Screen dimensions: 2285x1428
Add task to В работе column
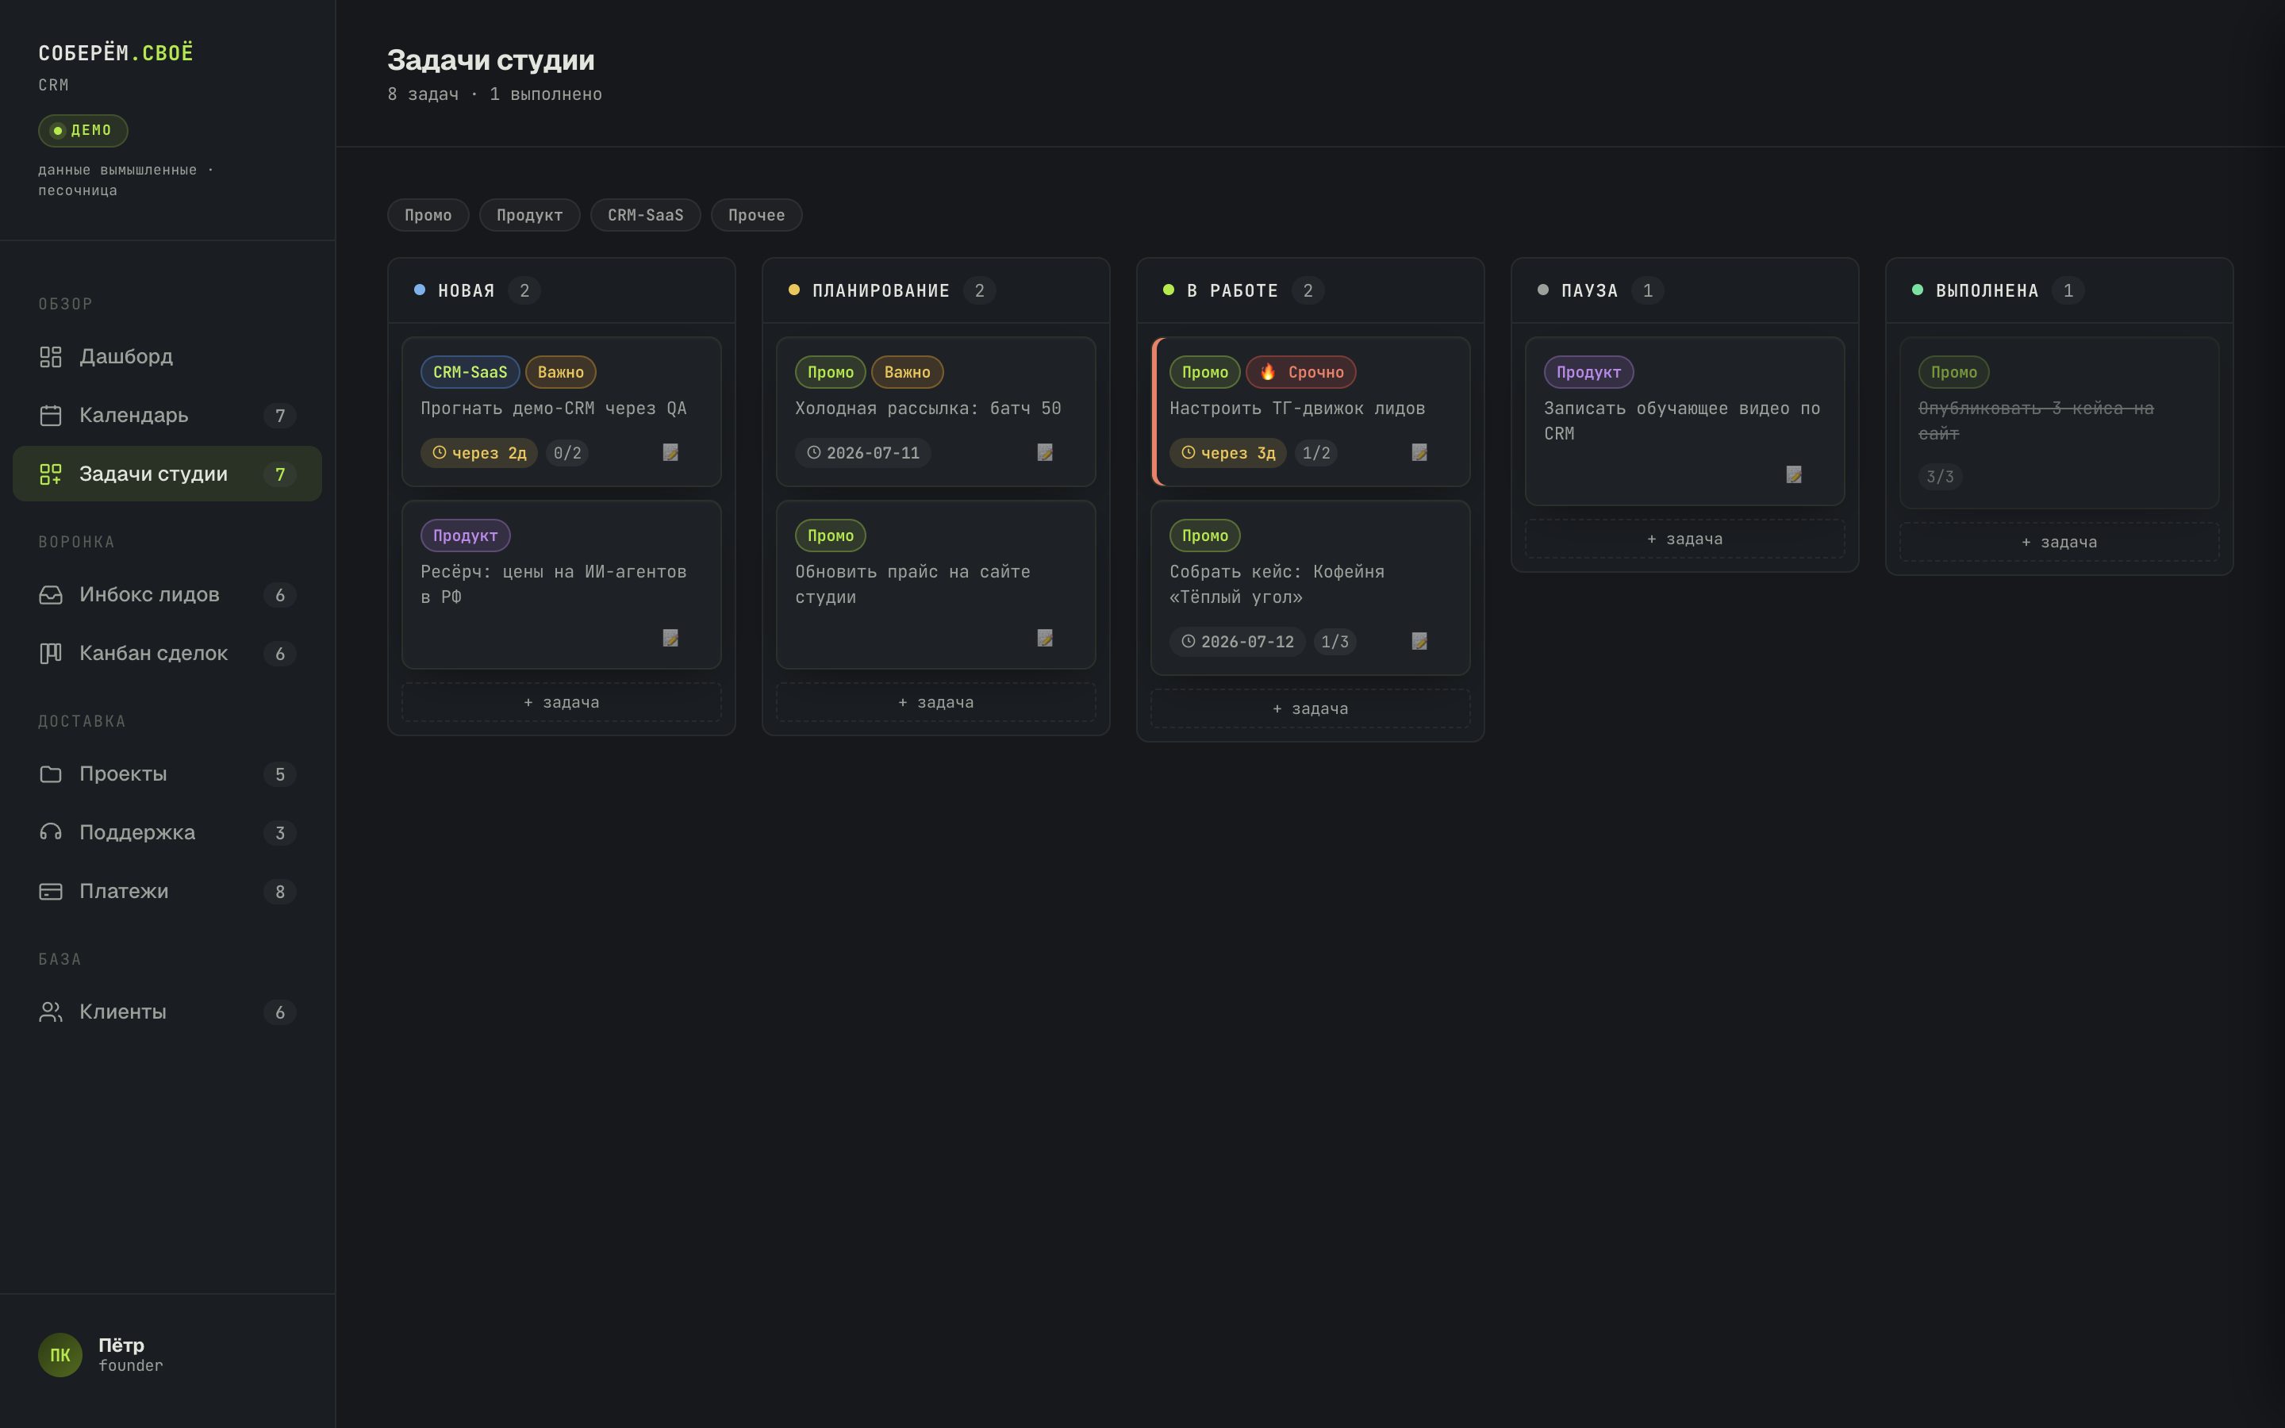pos(1311,709)
